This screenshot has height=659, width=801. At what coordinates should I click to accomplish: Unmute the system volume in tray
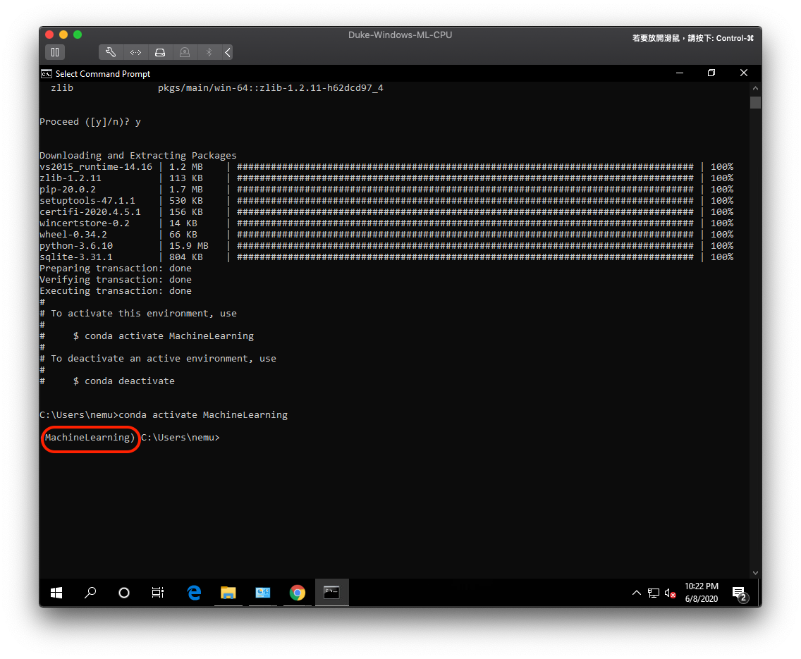tap(669, 593)
